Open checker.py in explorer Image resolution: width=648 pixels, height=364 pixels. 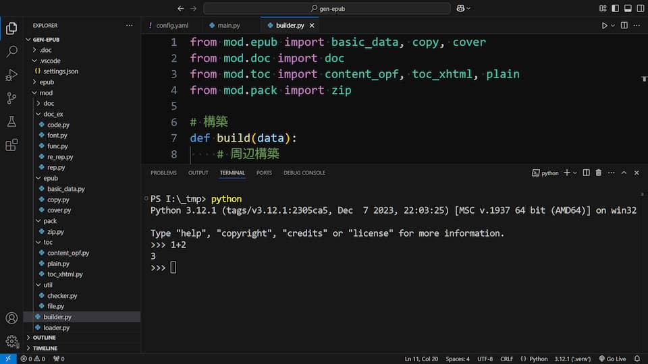tap(62, 295)
